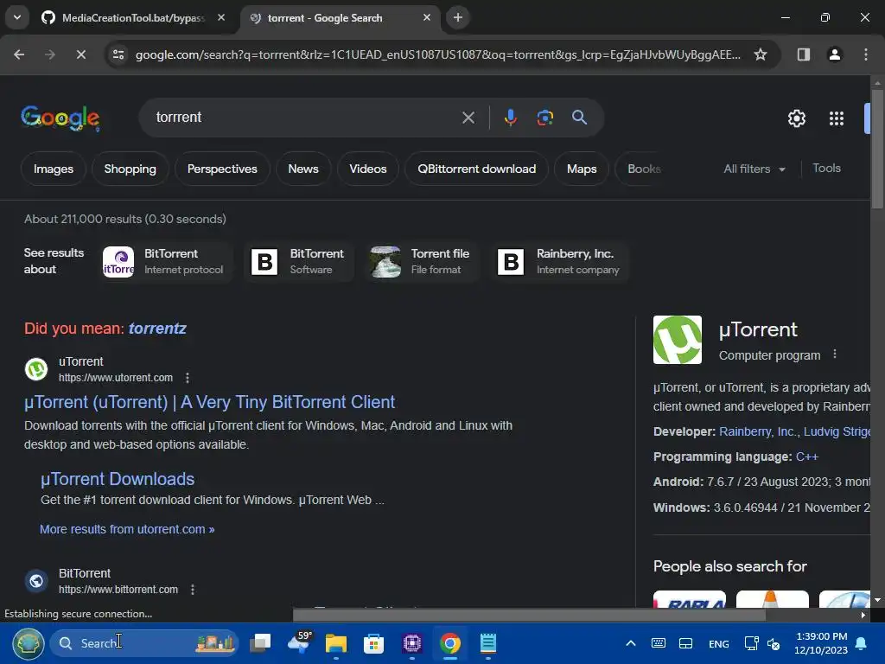This screenshot has width=885, height=664.
Task: Select the torrrent - Google Search tab
Action: point(339,18)
